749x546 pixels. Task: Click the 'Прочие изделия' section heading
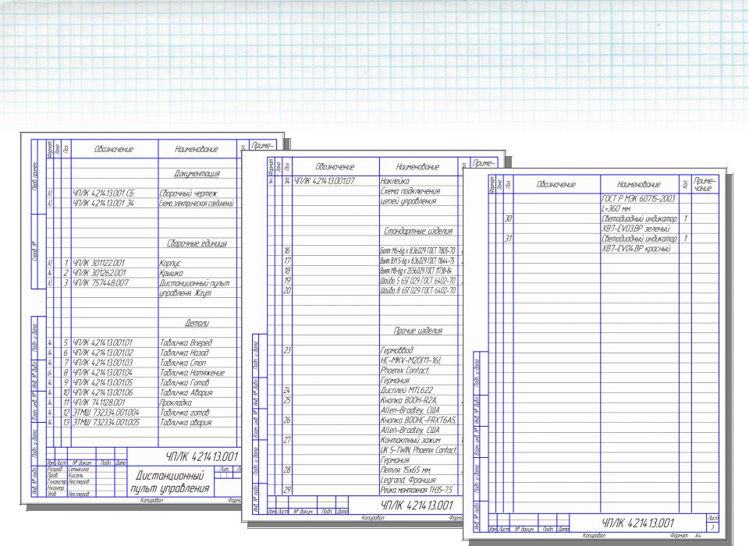click(418, 331)
